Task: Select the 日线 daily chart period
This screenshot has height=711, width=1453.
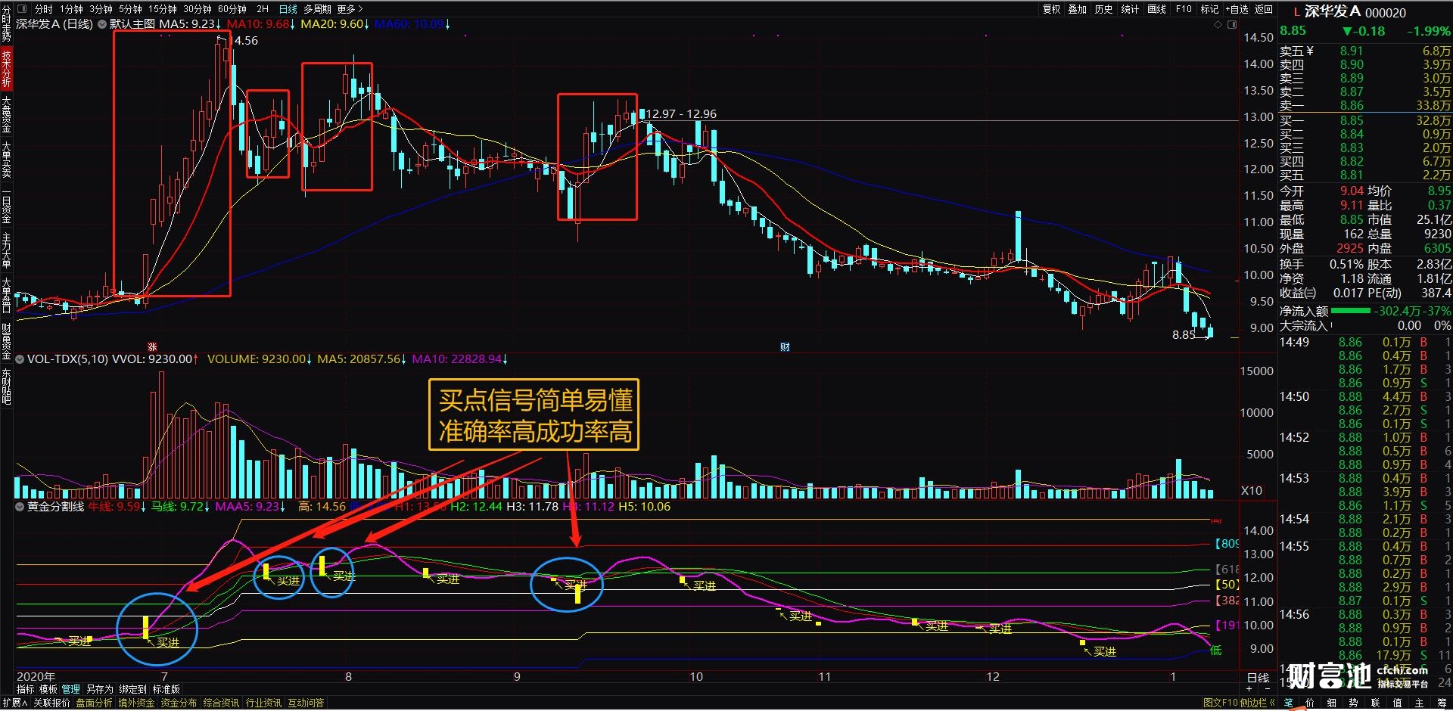Action: (x=288, y=9)
